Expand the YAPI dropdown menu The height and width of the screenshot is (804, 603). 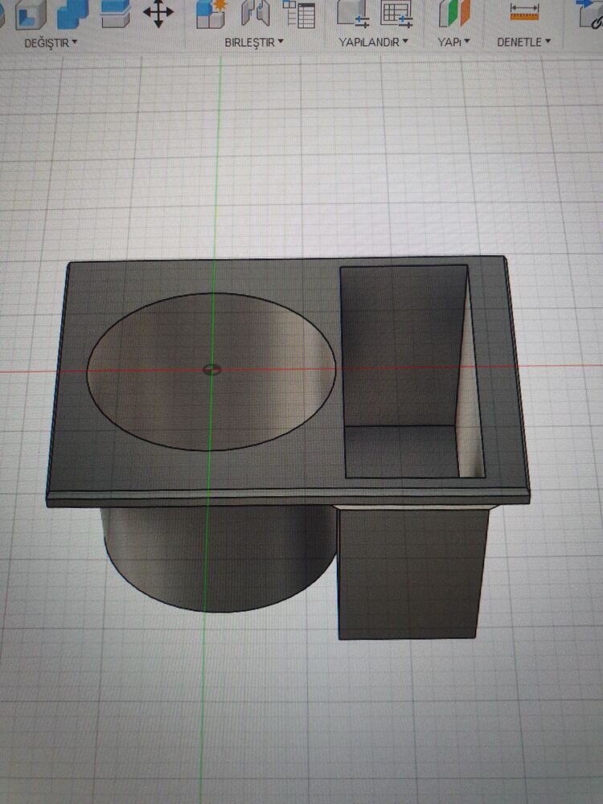point(453,42)
